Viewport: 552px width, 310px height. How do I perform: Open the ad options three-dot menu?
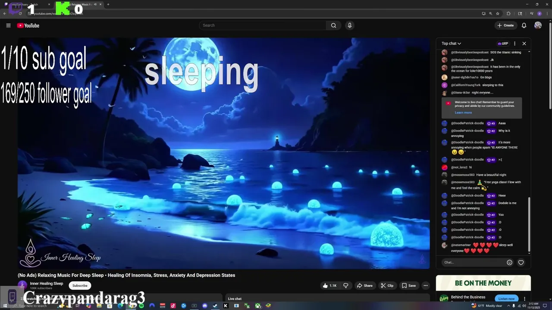click(525, 298)
